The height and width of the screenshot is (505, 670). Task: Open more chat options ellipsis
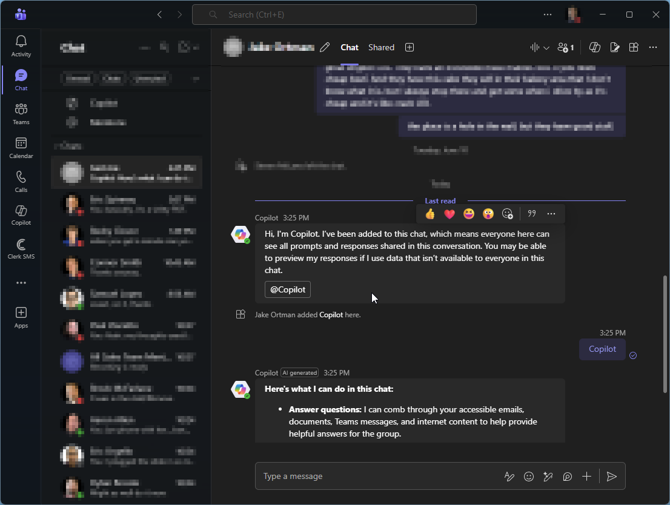653,47
